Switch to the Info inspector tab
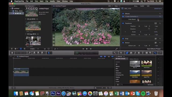Image resolution: width=172 pixels, height=97 pixels. [148, 6]
